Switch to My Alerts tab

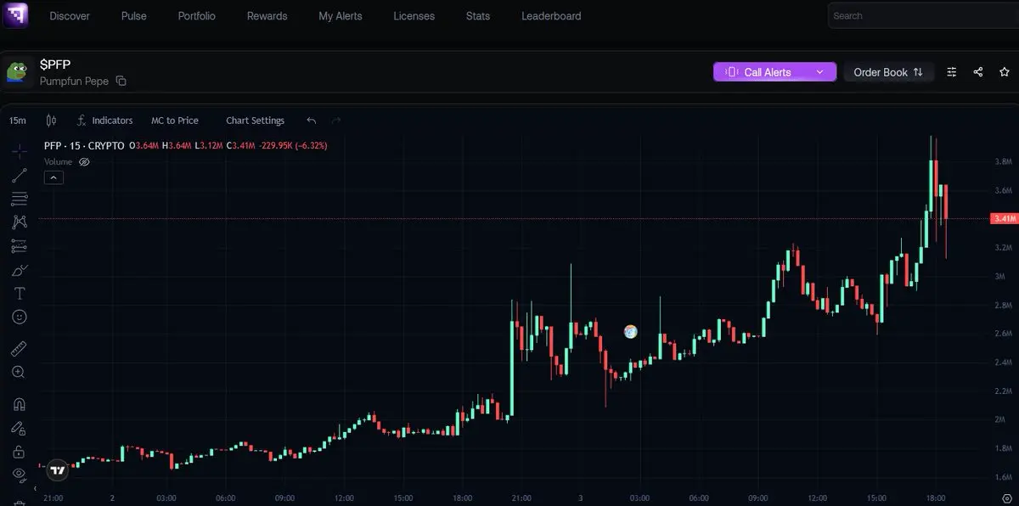(341, 16)
